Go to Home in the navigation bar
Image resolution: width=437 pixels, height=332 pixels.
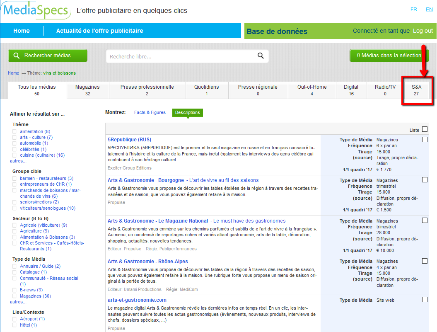22,31
